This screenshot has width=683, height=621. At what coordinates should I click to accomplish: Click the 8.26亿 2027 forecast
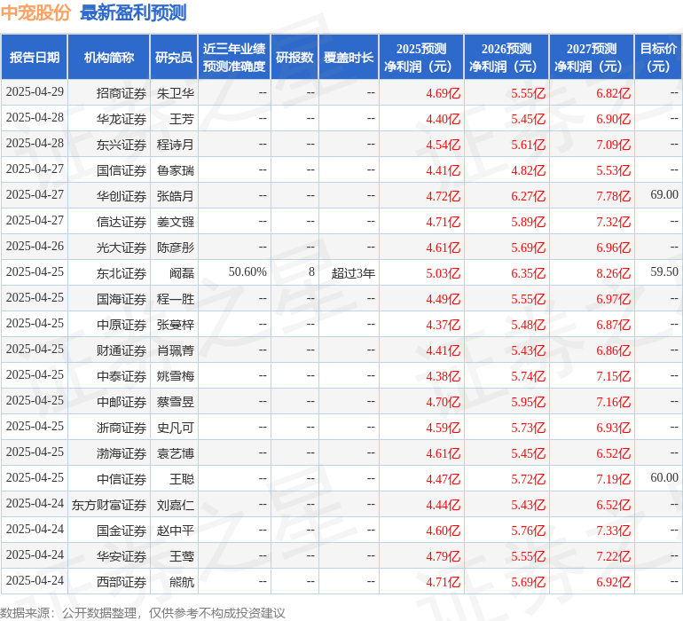pyautogui.click(x=613, y=273)
